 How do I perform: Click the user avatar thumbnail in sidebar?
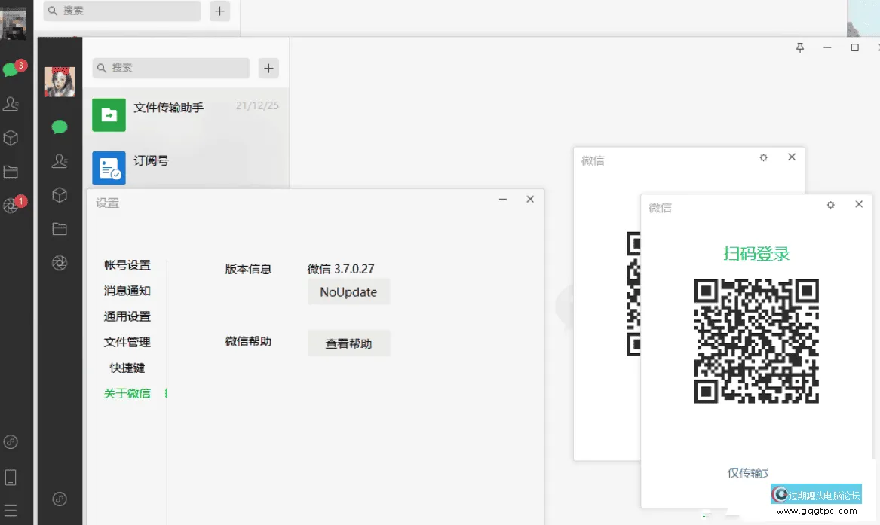[x=60, y=81]
